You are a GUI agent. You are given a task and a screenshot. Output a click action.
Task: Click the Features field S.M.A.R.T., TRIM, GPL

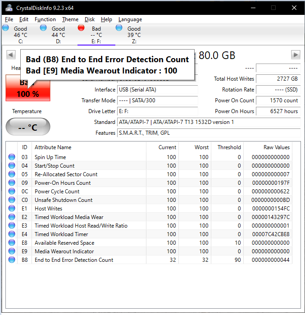(x=209, y=133)
